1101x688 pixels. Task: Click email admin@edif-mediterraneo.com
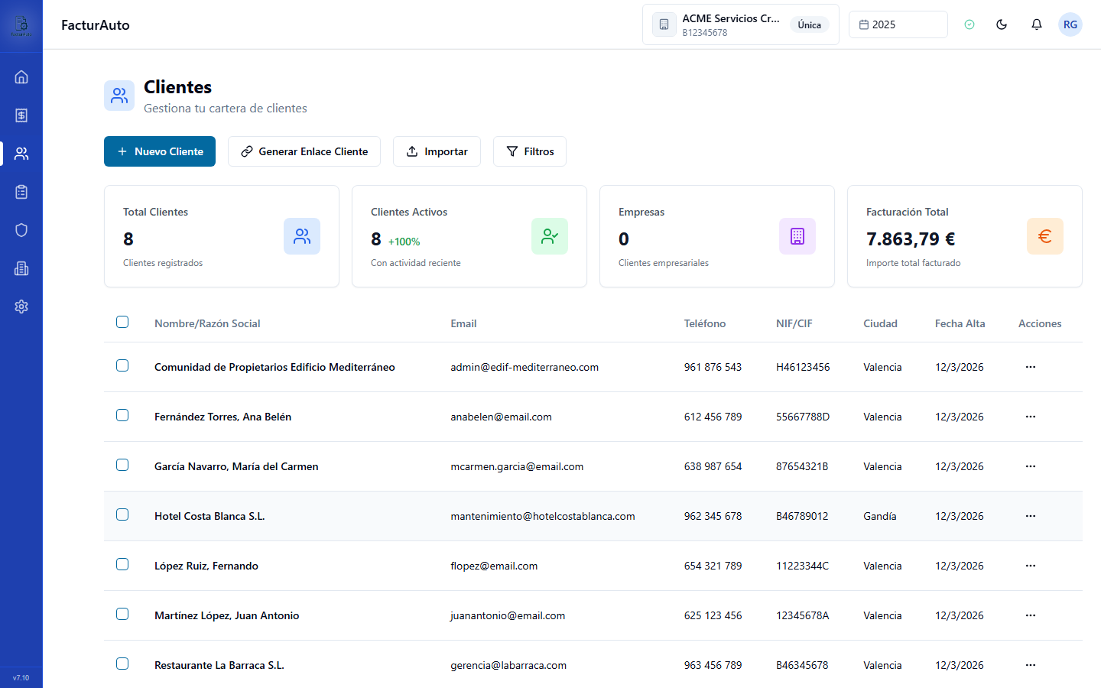(525, 367)
